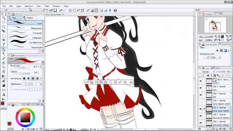Collapse right panel with double arrow
Viewport: 233px width, 131px height.
pyautogui.click(x=198, y=10)
